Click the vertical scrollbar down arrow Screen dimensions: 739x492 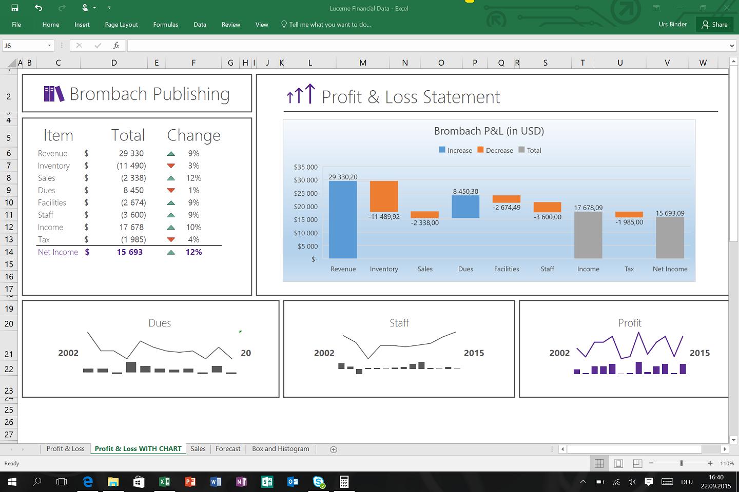click(x=733, y=440)
